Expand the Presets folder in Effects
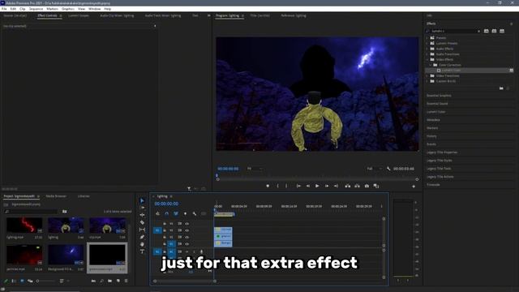The width and height of the screenshot is (519, 292). pos(427,38)
